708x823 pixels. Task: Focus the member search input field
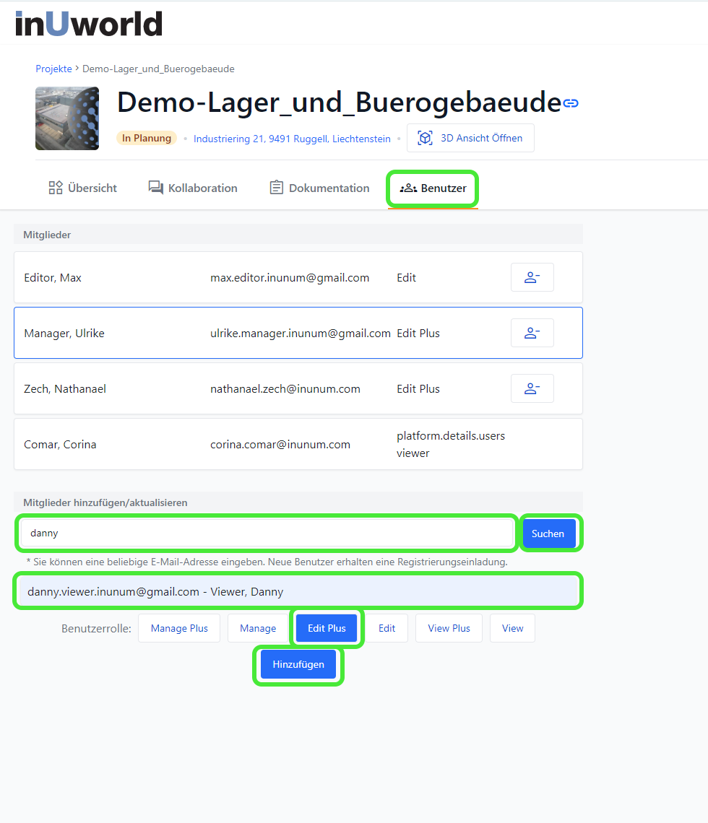pyautogui.click(x=266, y=534)
